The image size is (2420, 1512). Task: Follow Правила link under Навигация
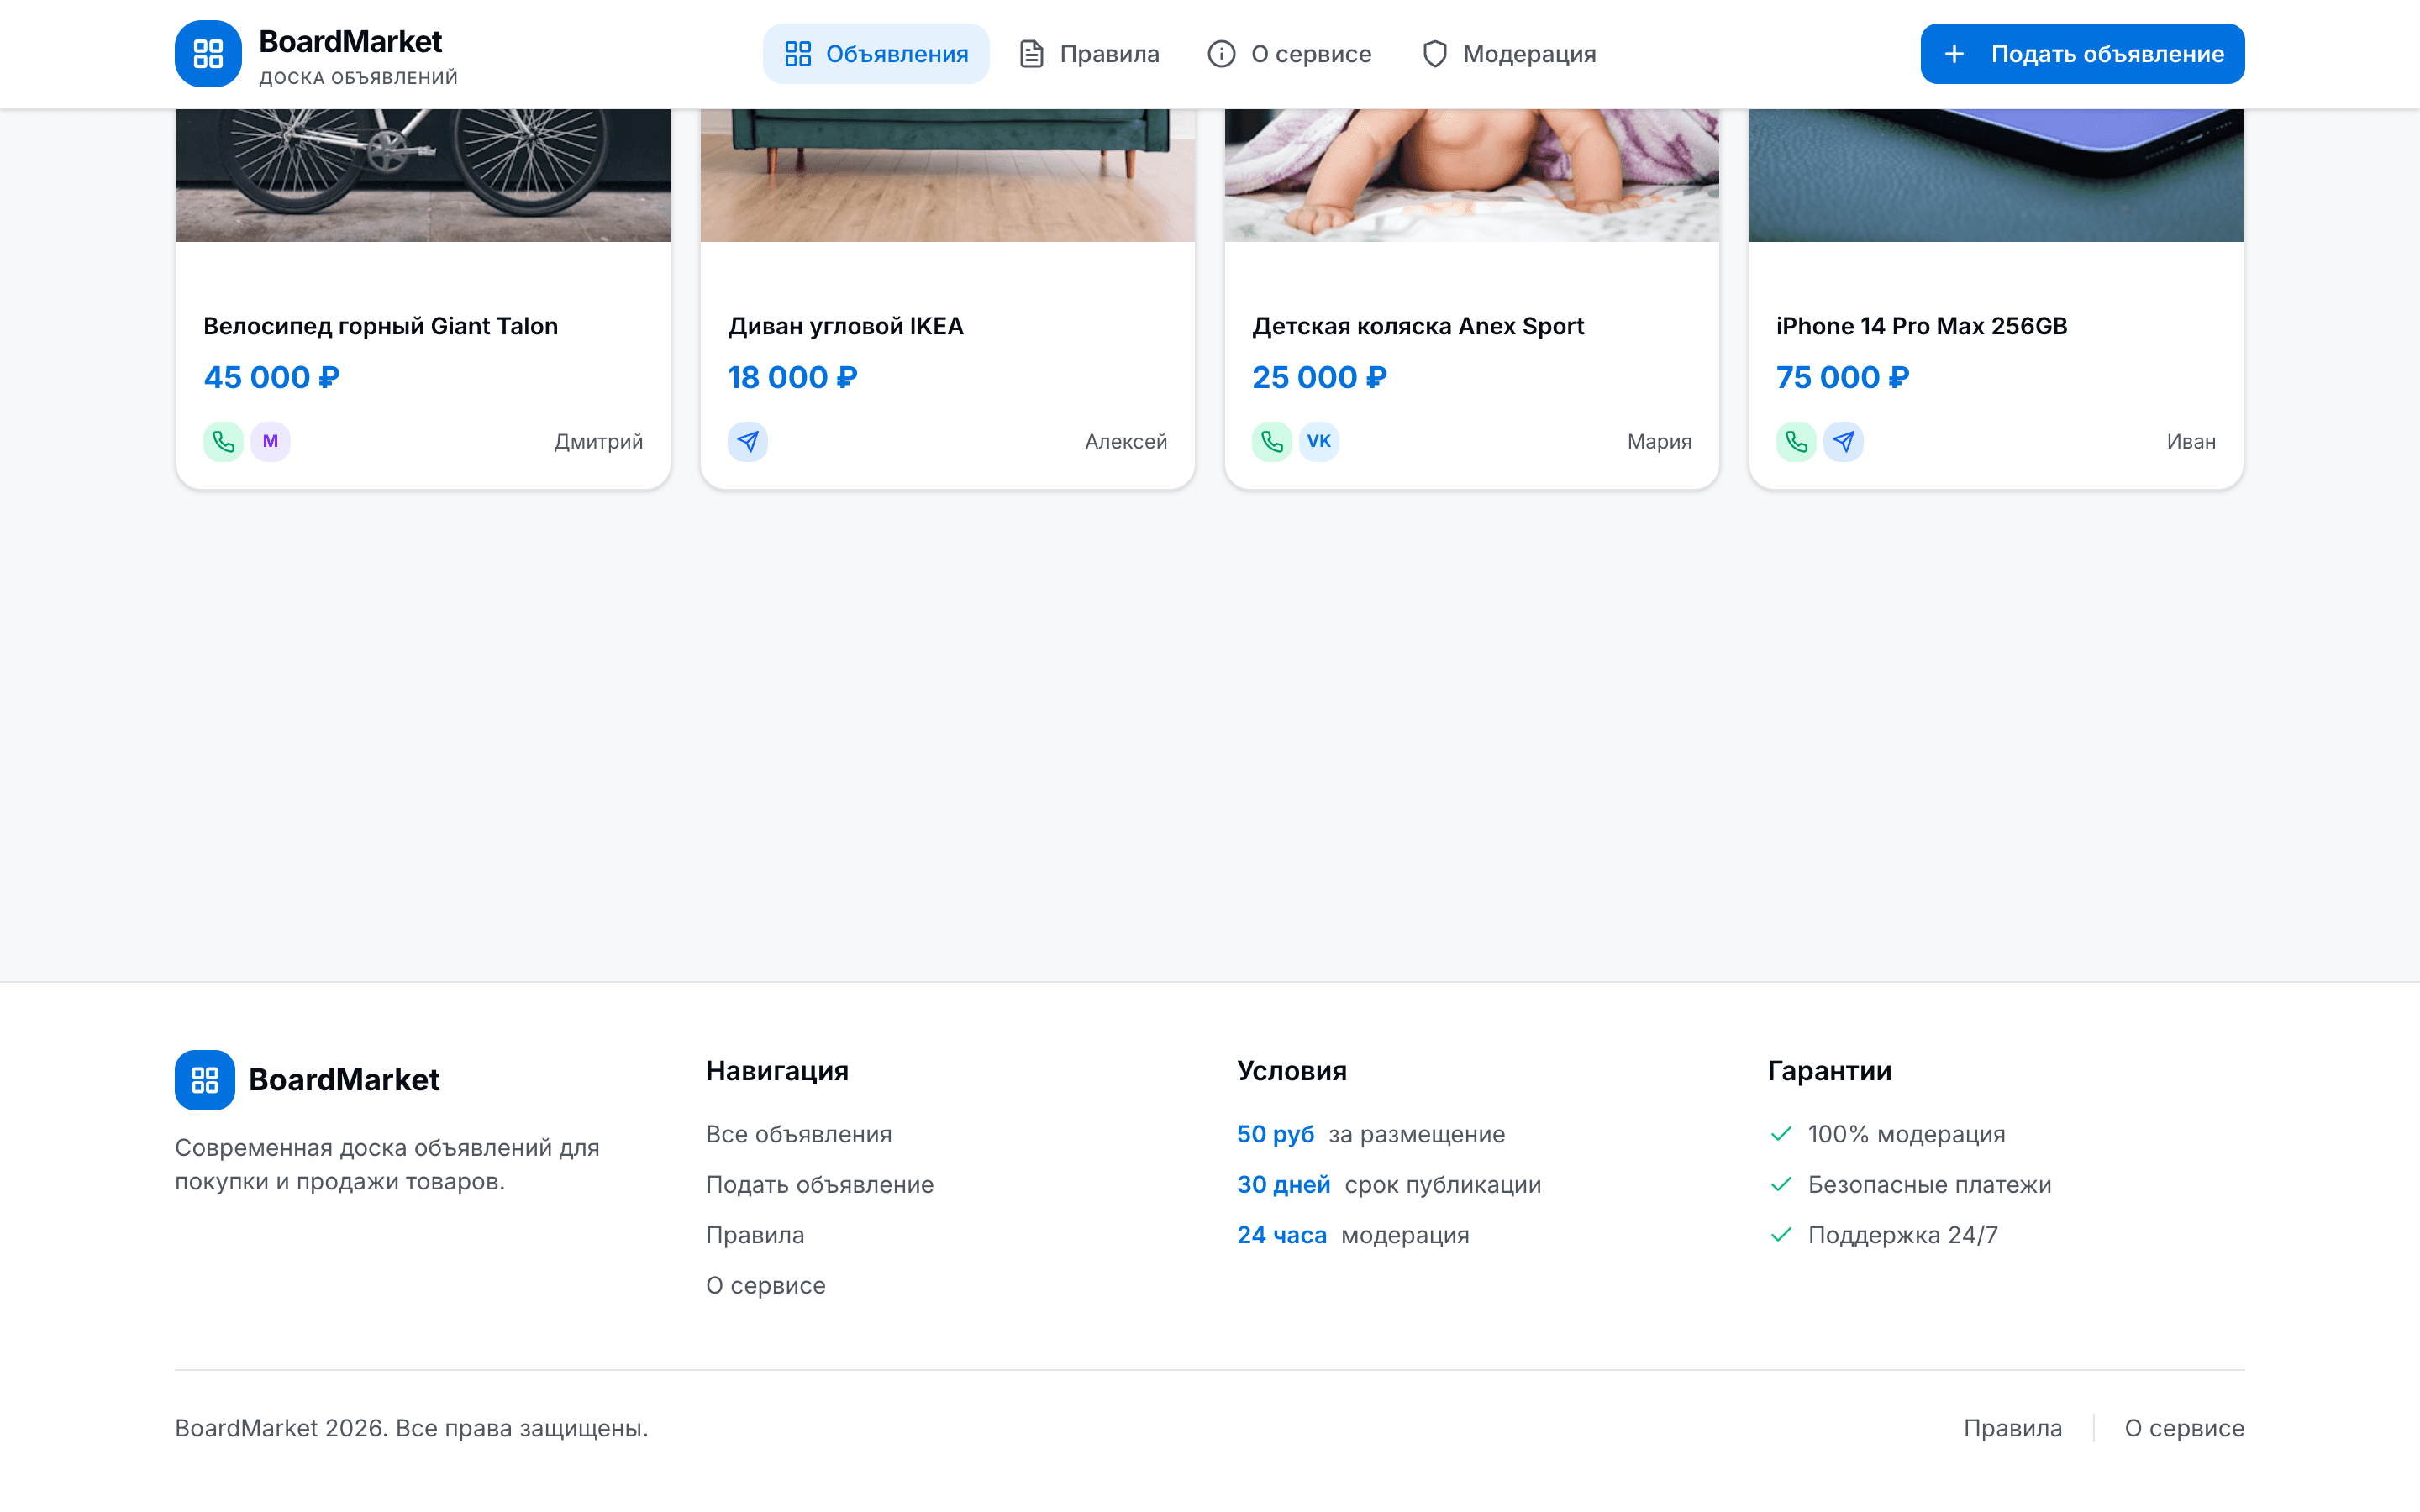pyautogui.click(x=755, y=1235)
